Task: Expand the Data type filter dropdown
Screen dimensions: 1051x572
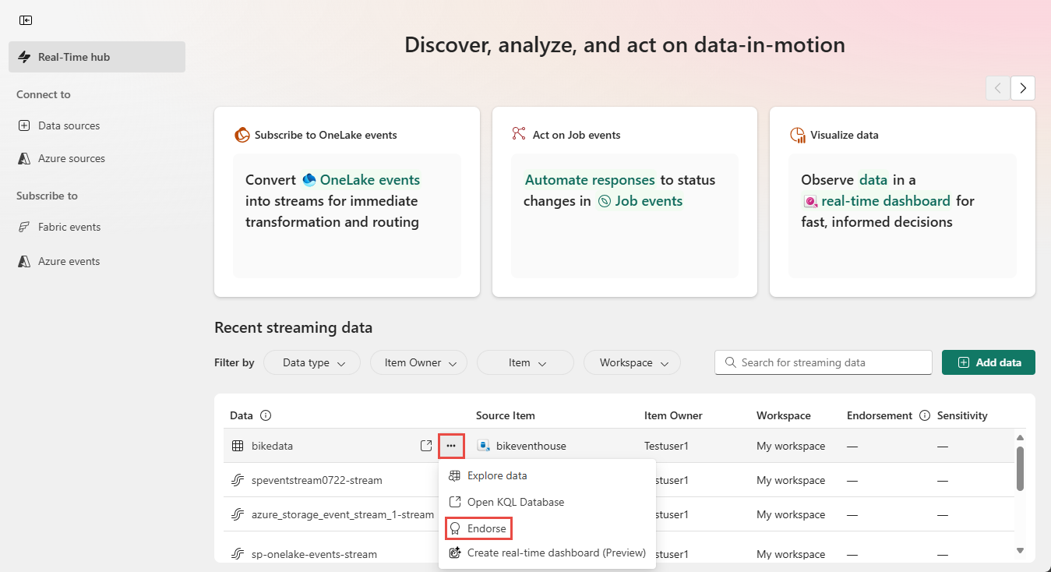Action: [x=312, y=362]
